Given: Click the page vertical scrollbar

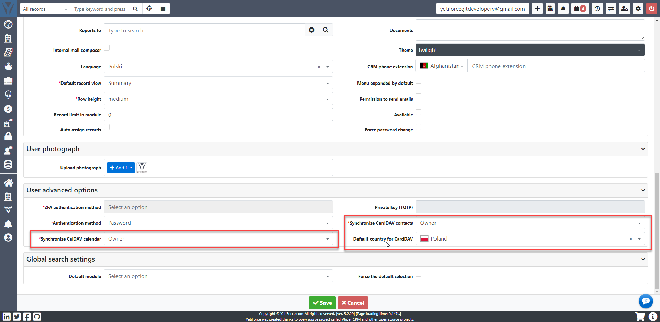Looking at the screenshot, I should pyautogui.click(x=657, y=231).
